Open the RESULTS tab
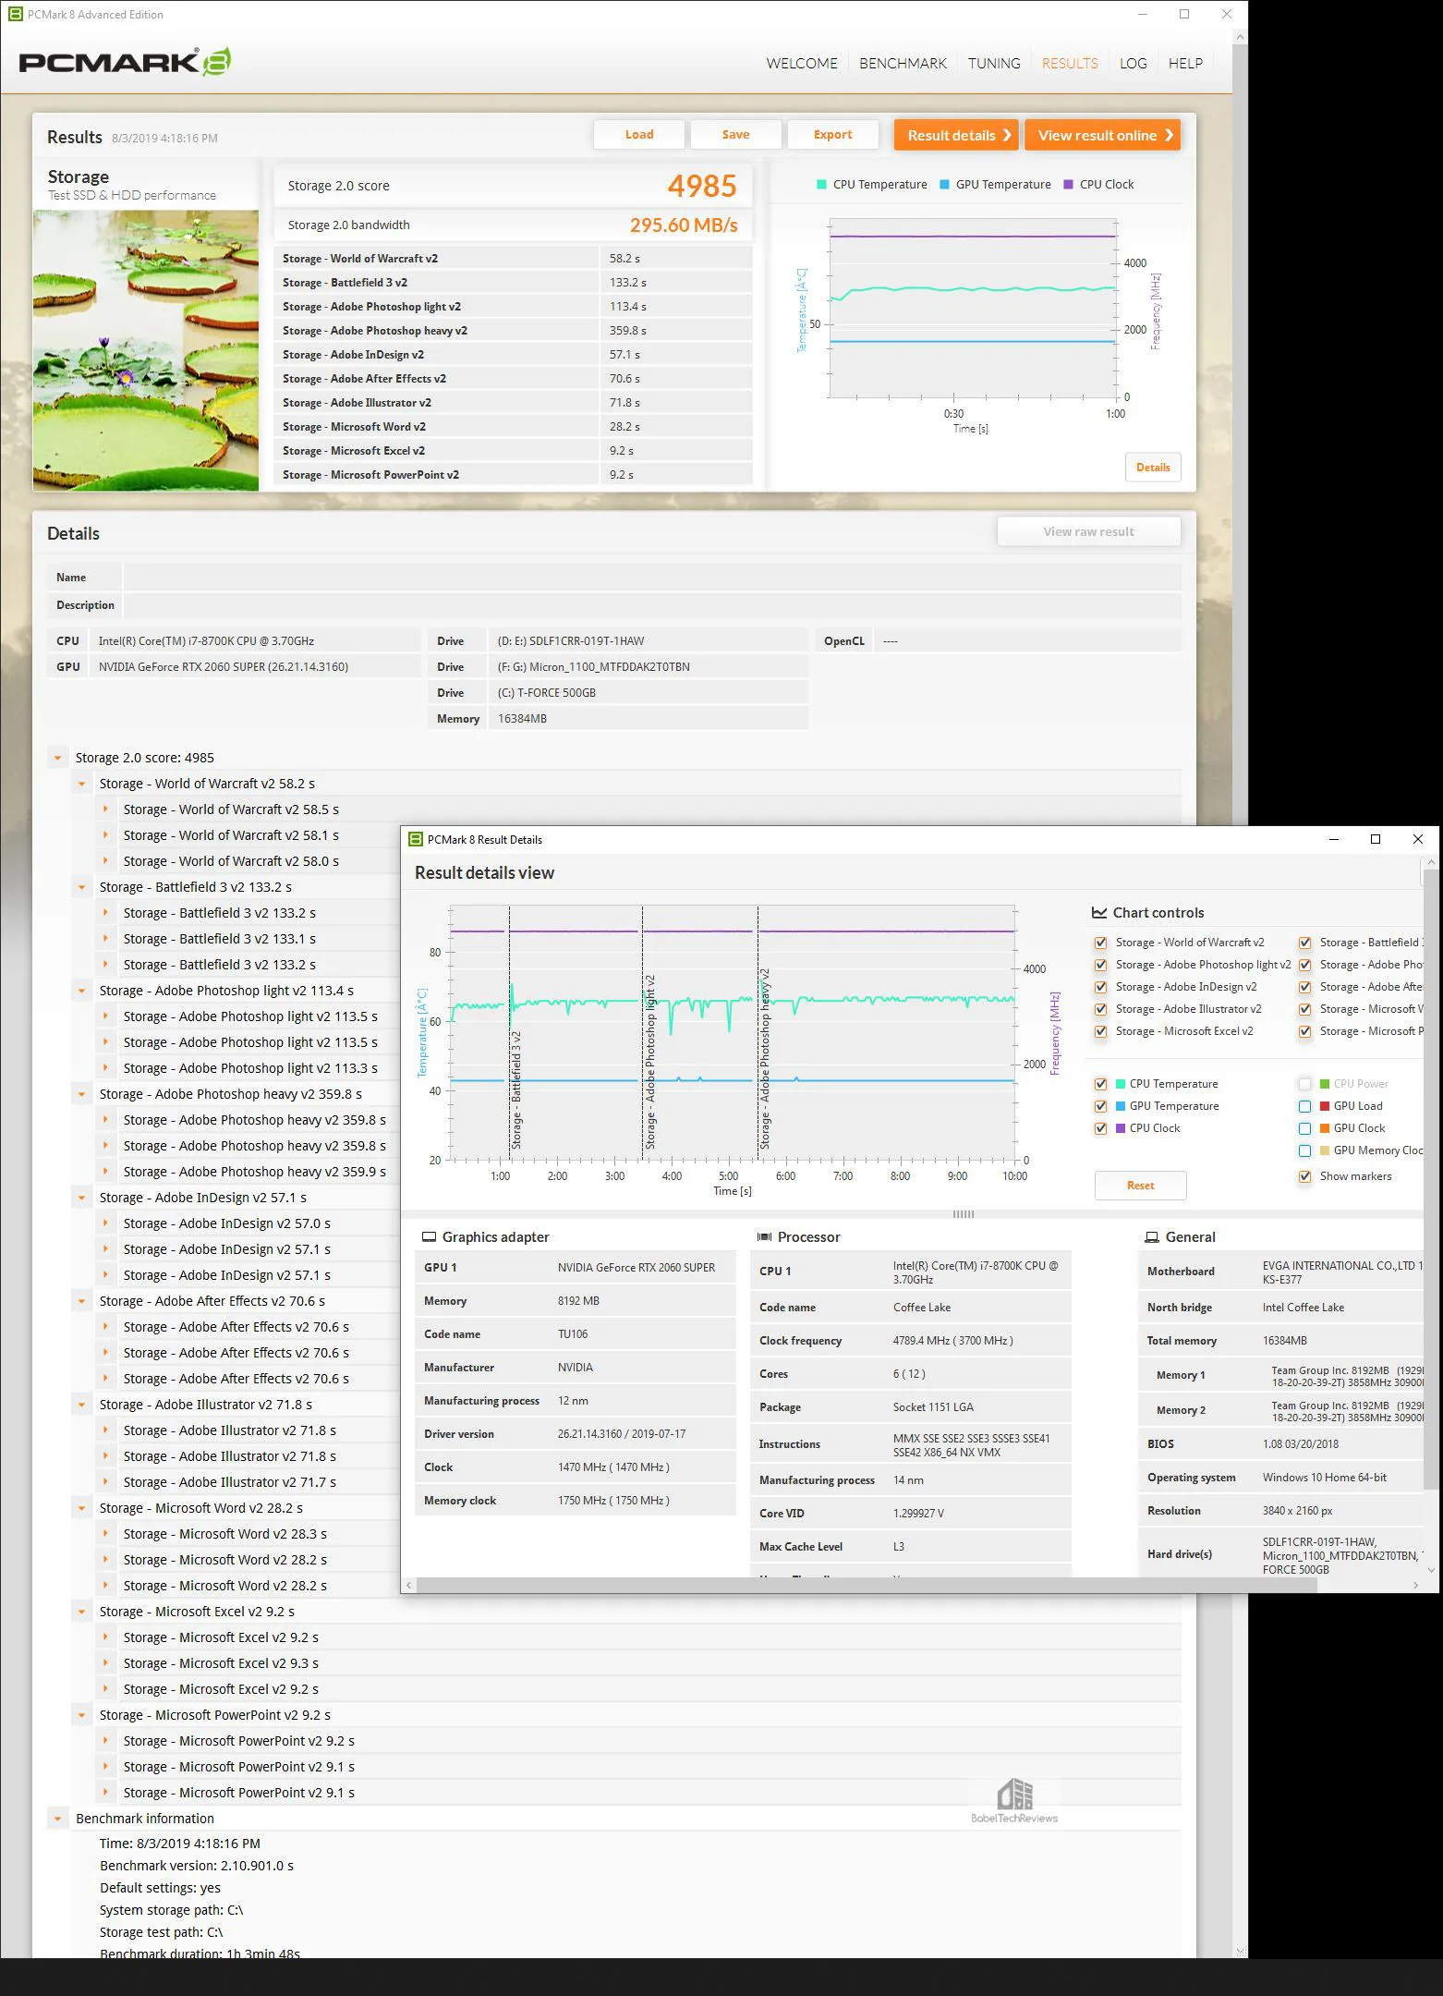Image resolution: width=1443 pixels, height=1996 pixels. point(1070,63)
